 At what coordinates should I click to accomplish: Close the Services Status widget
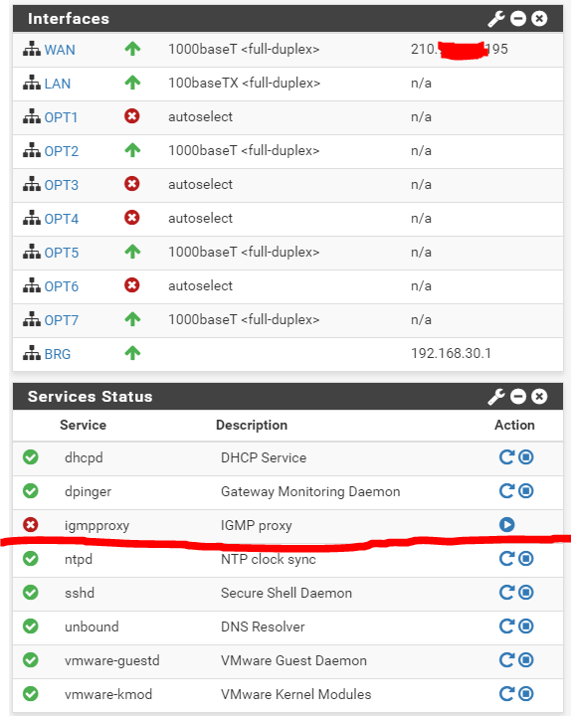point(539,397)
